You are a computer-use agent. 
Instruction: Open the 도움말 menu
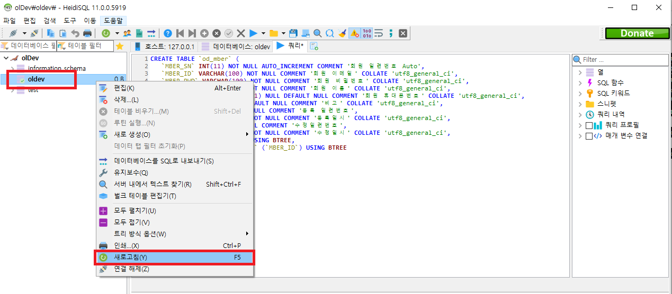pos(113,21)
